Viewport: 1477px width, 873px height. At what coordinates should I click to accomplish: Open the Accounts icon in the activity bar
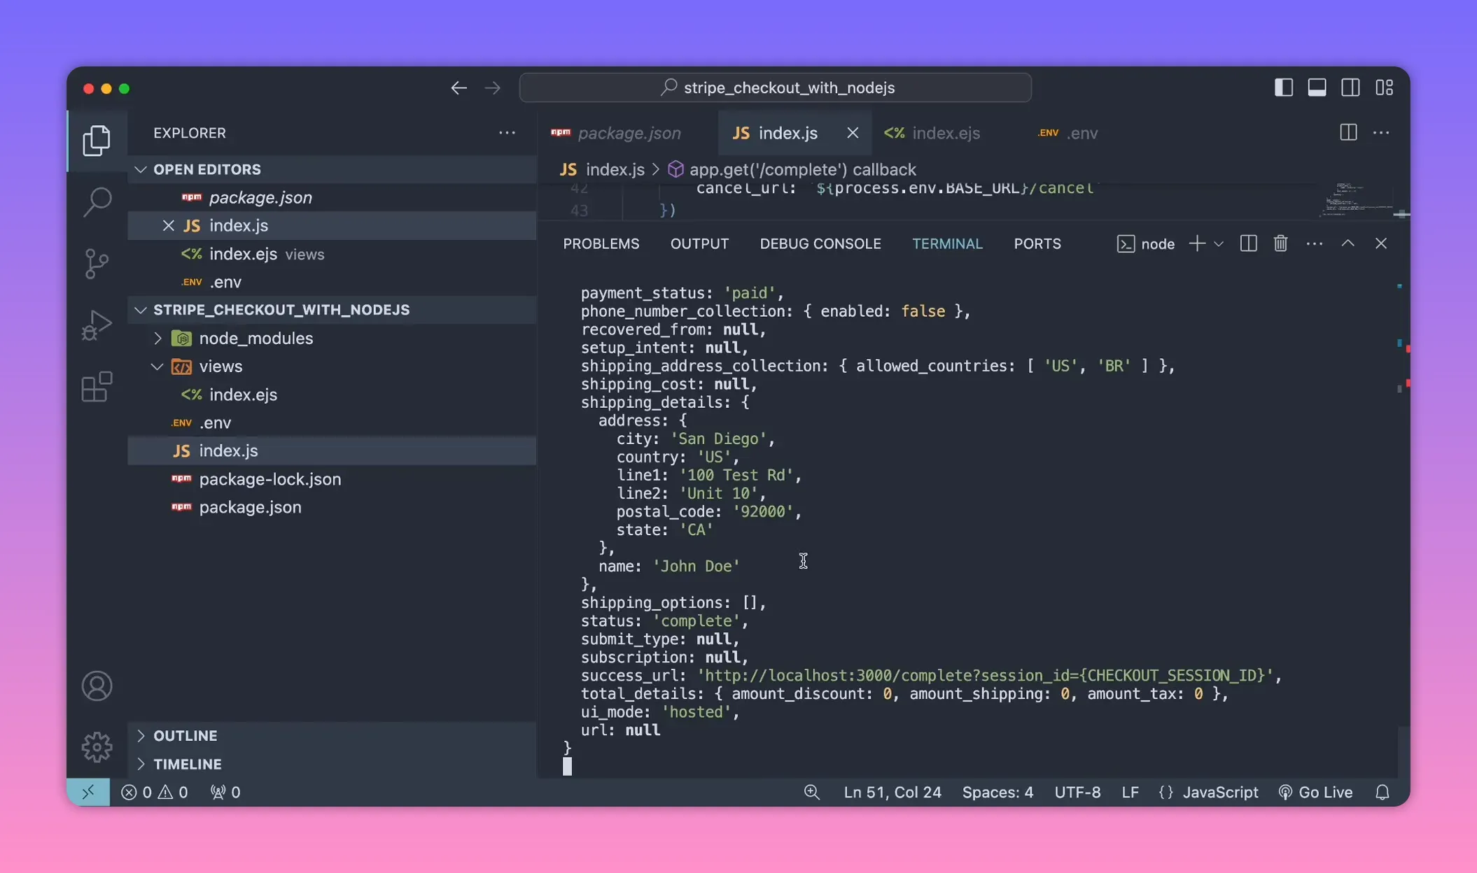[97, 686]
